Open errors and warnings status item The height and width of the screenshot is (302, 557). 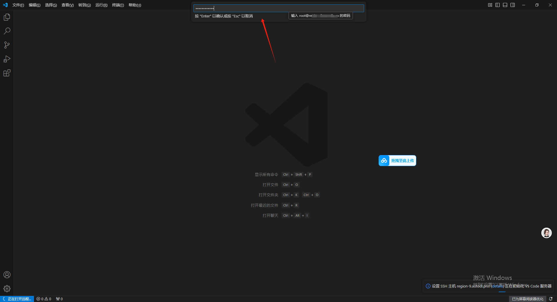(44, 299)
